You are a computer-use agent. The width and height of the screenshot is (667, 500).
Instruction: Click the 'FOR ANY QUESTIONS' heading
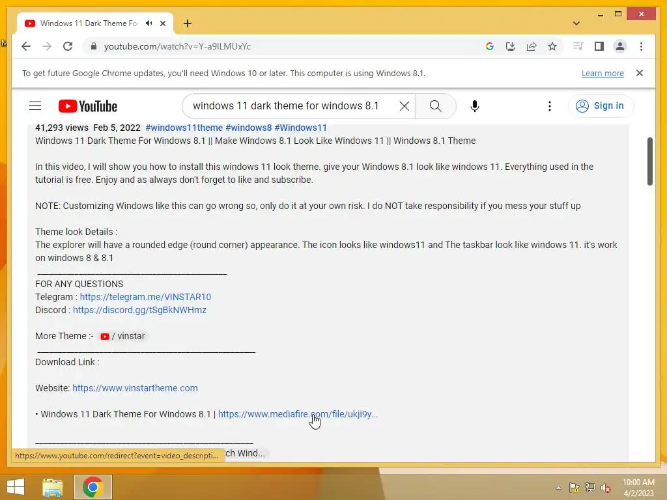[79, 284]
